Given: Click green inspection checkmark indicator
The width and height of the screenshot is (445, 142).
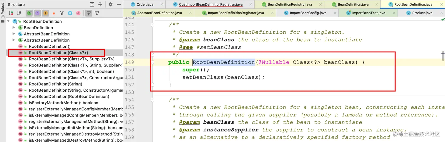Looking at the screenshot, I should click(443, 19).
